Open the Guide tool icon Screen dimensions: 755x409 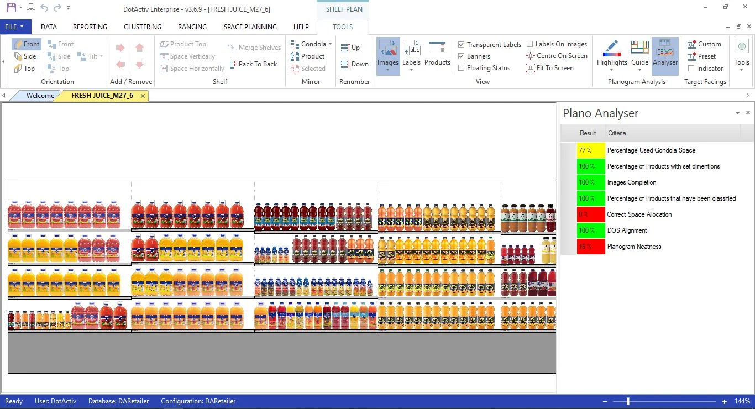pos(639,48)
